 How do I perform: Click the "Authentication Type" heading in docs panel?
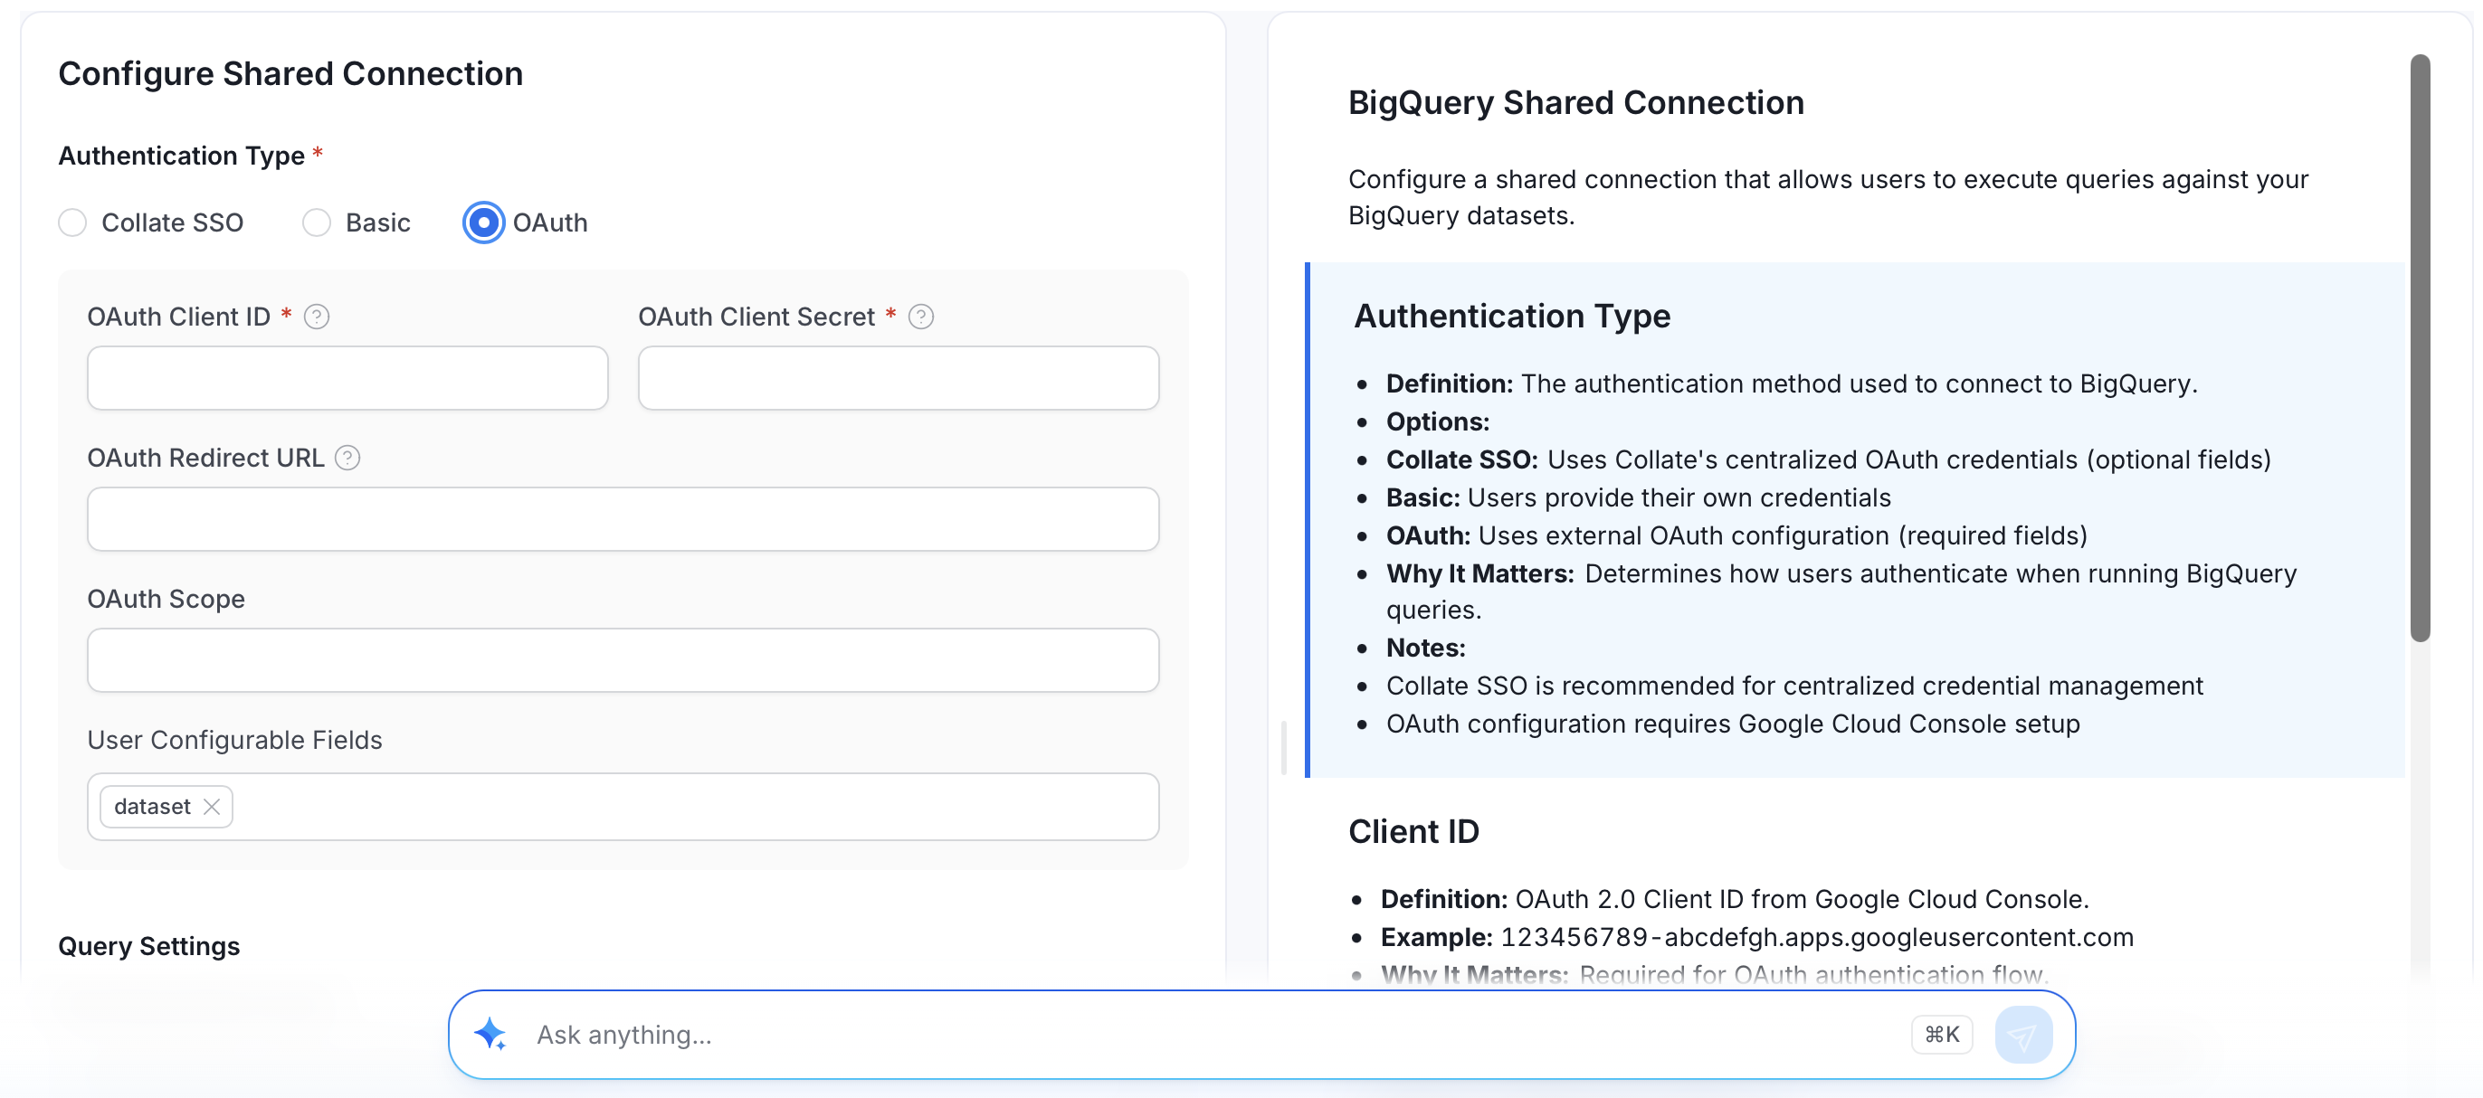[1511, 316]
